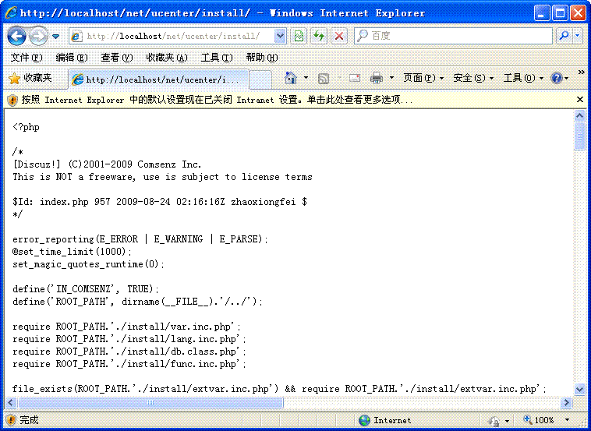
Task: Expand the address bar history dropdown
Action: 280,36
